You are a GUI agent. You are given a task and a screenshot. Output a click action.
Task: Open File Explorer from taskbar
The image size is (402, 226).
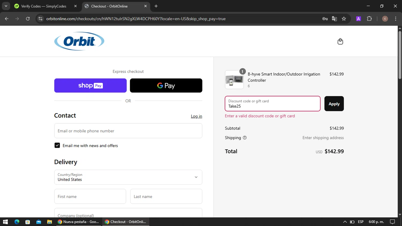[x=49, y=222]
